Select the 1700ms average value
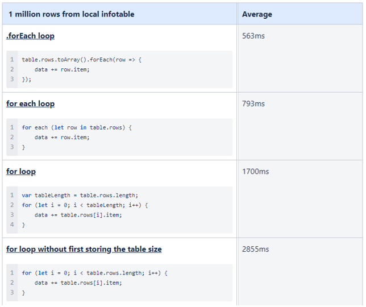The image size is (366, 307). pyautogui.click(x=255, y=172)
